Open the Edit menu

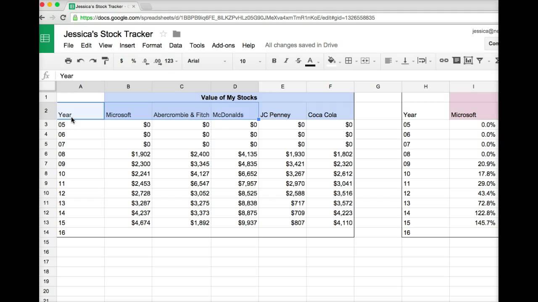86,45
